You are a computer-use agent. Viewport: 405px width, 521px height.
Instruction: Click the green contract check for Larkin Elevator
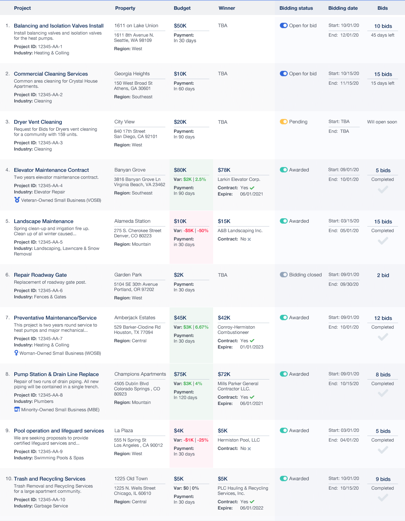252,188
